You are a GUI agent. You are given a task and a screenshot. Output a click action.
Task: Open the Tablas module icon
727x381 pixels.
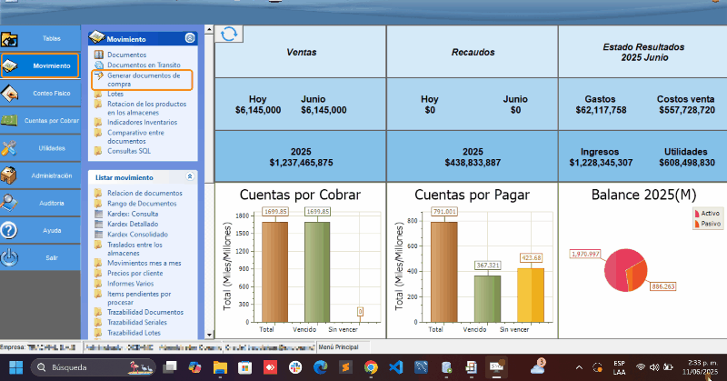coord(11,39)
